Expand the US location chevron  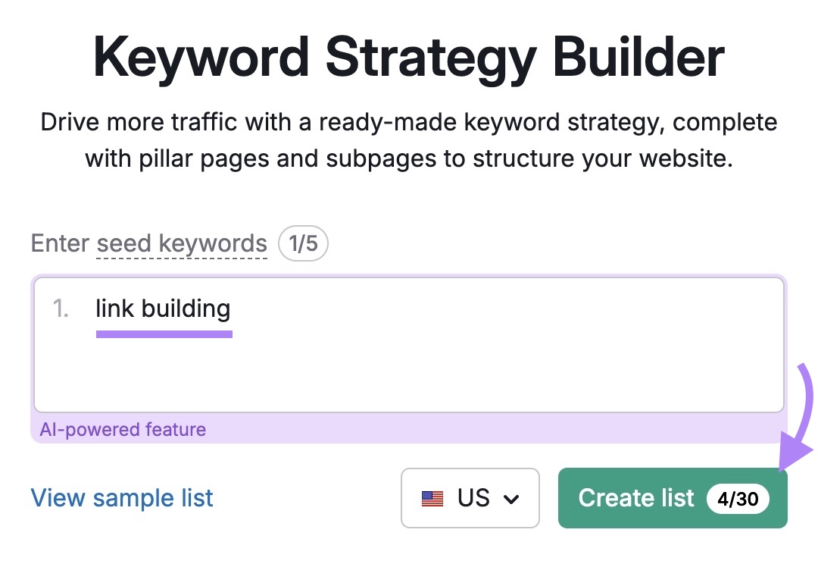514,498
